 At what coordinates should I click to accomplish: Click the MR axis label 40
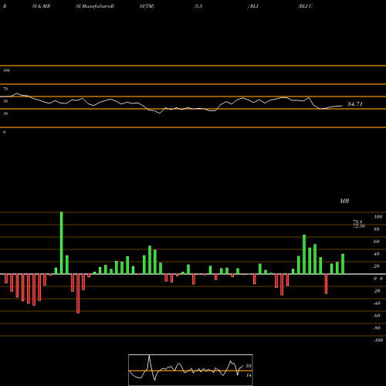pos(377,254)
